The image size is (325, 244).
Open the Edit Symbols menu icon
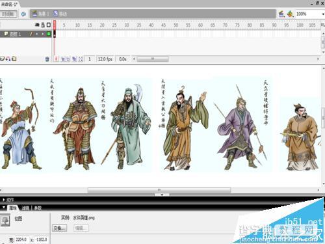290,14
